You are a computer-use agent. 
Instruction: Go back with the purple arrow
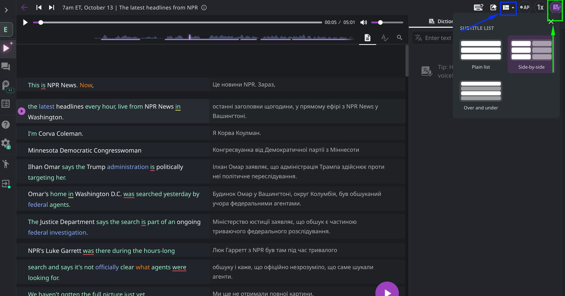point(24,8)
